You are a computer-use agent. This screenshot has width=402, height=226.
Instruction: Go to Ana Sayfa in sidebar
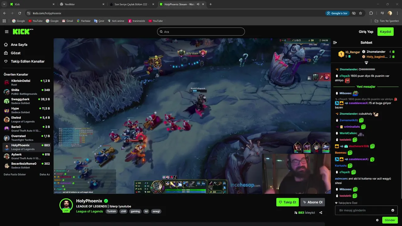(x=16, y=45)
